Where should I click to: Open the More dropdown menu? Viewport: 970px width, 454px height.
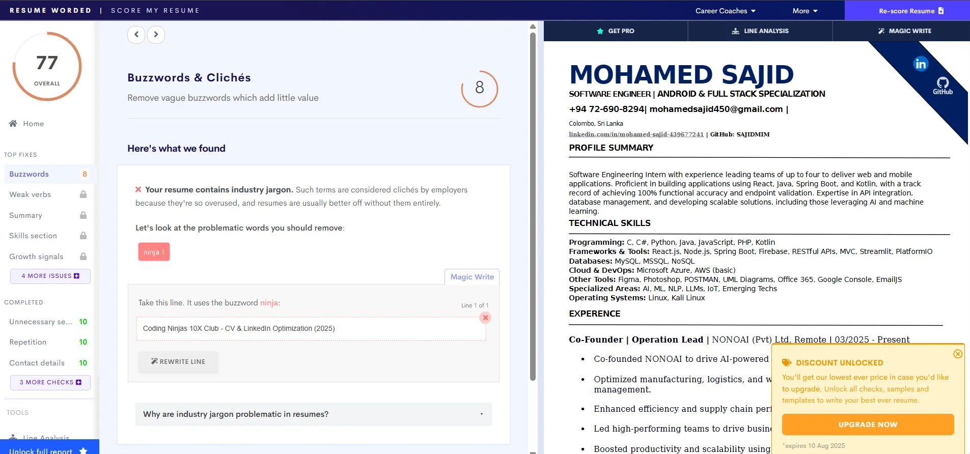[805, 11]
